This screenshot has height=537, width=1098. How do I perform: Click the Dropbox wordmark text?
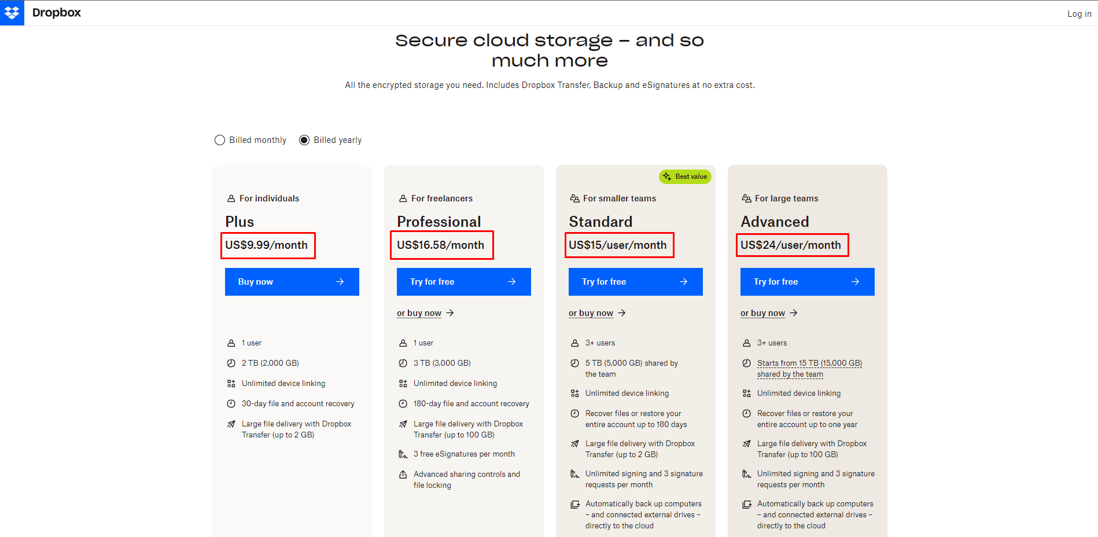tap(57, 13)
